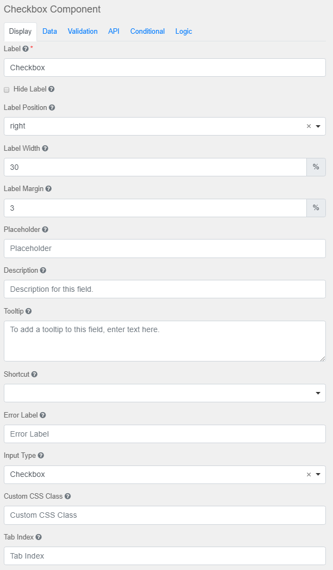Image resolution: width=333 pixels, height=570 pixels.
Task: Click inside the Error Label input field
Action: tap(163, 433)
